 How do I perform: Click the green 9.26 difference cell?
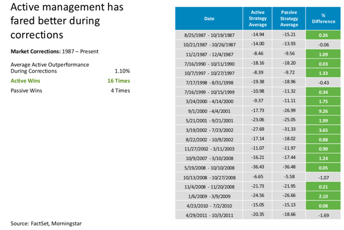[x=323, y=111]
